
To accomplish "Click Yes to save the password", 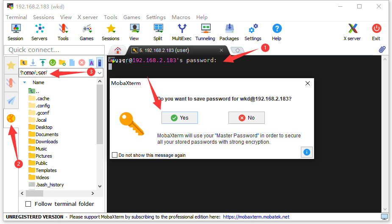I will [180, 118].
